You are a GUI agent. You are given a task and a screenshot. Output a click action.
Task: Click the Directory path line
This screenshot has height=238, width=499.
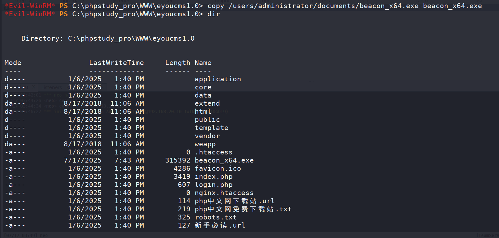coord(108,38)
